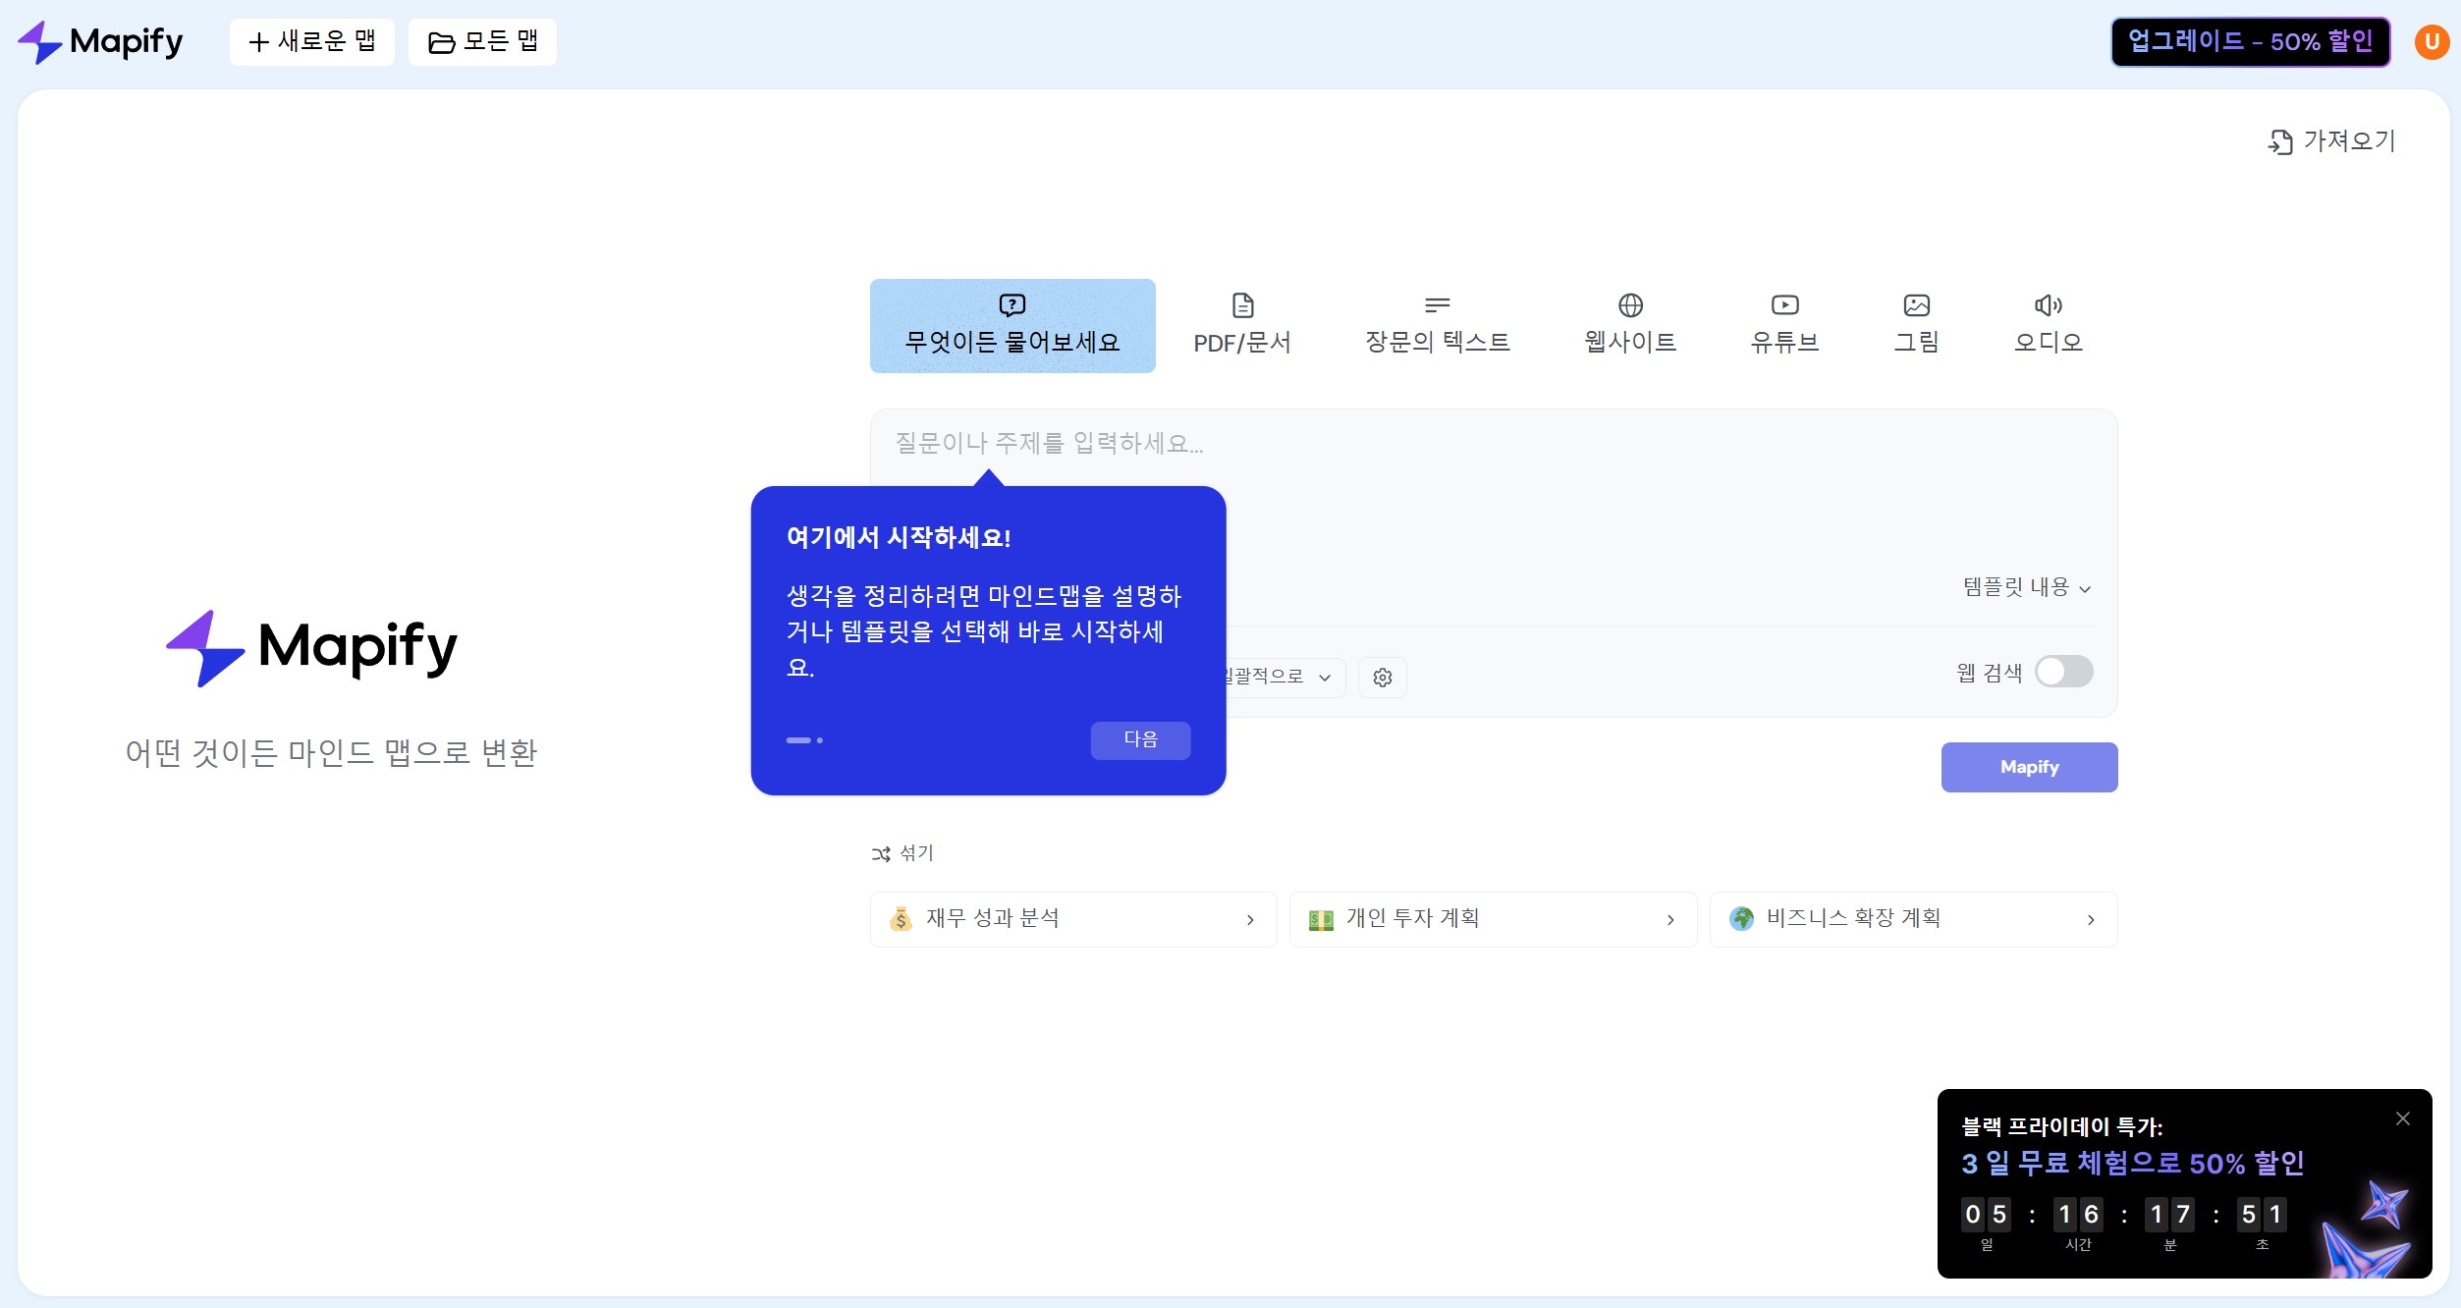Image resolution: width=2461 pixels, height=1308 pixels.
Task: Click the shuffle 섞기 icon
Action: pyautogui.click(x=881, y=854)
